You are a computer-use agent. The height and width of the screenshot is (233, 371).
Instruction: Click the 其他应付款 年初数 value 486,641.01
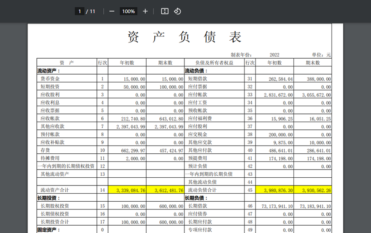(x=281, y=150)
